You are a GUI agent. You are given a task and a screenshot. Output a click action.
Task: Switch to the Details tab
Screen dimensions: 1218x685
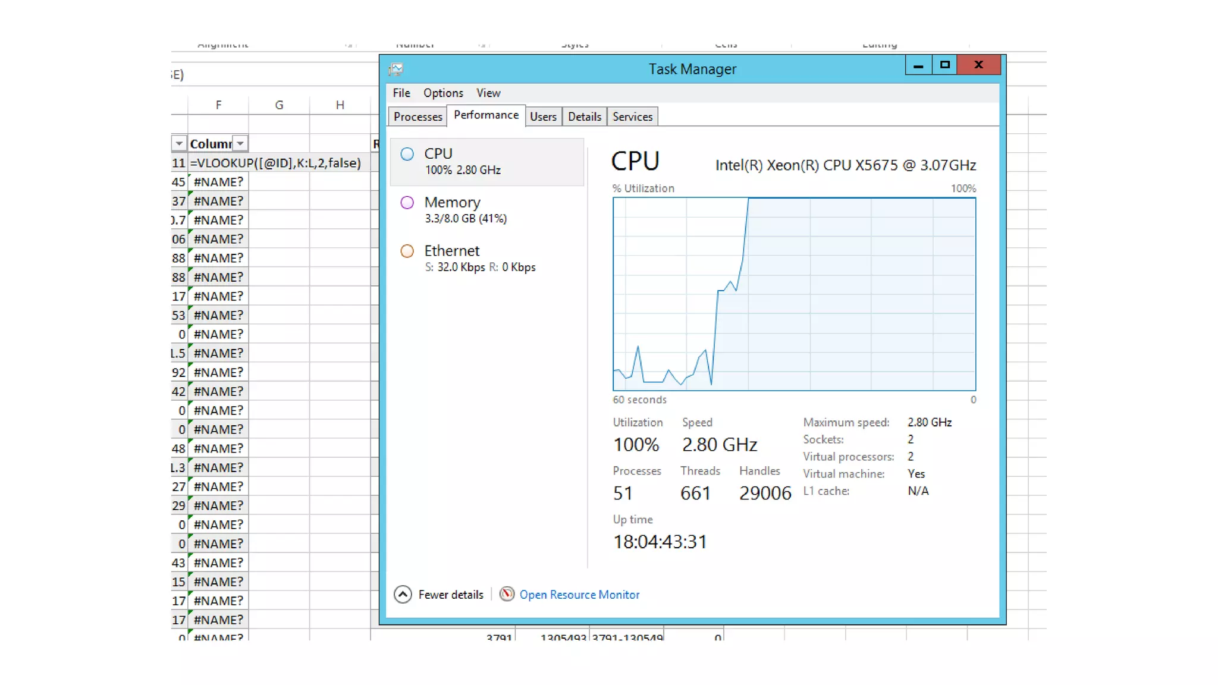584,117
